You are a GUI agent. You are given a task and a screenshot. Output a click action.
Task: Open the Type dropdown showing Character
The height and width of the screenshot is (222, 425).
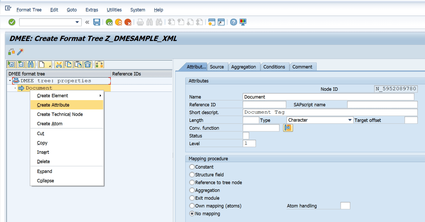click(350, 120)
